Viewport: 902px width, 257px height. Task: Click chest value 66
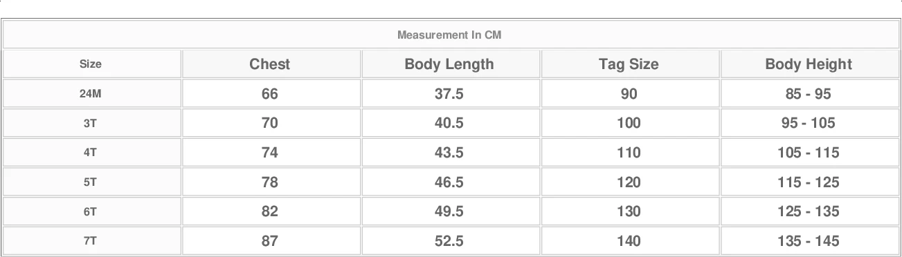270,94
